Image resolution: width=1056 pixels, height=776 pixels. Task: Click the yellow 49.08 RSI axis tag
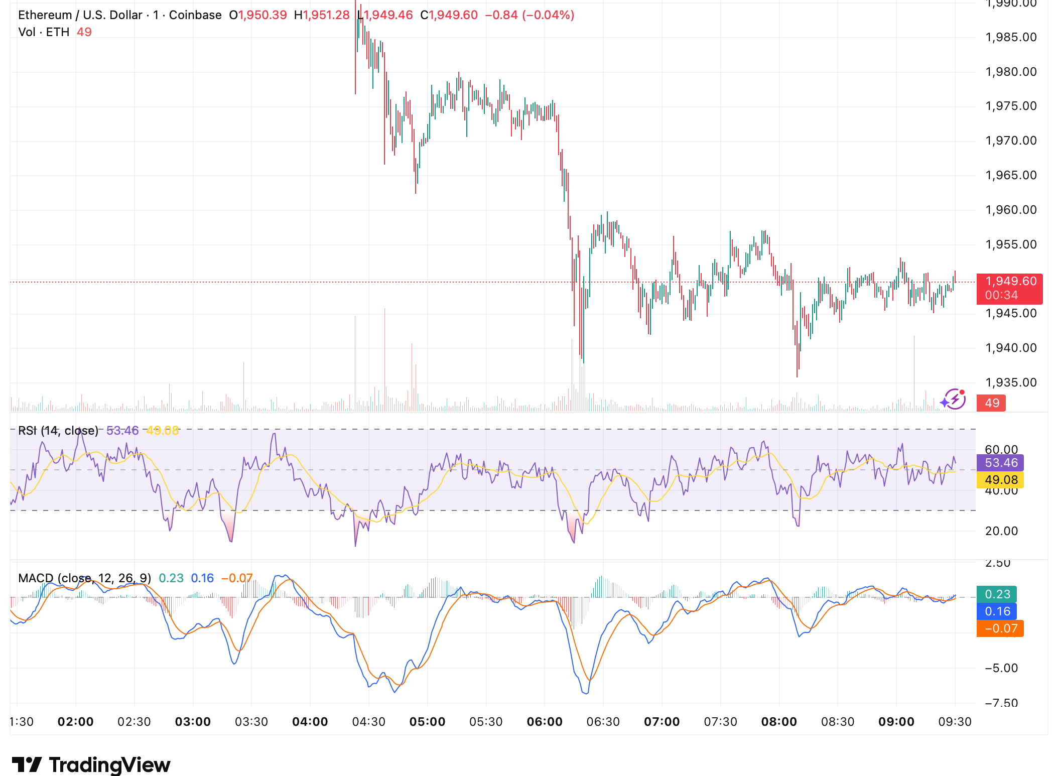tap(1000, 480)
